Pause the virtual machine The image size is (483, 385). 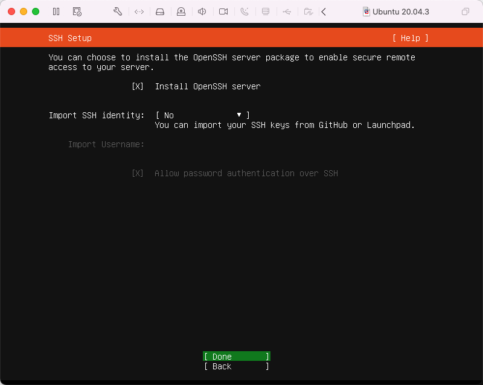pos(56,11)
